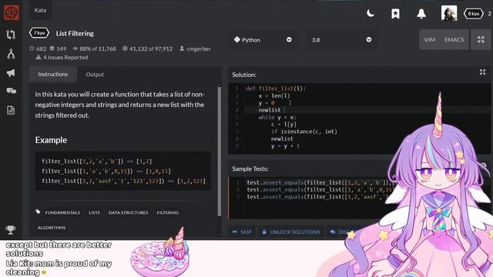
Task: Select the FILTERING tag
Action: 168,212
